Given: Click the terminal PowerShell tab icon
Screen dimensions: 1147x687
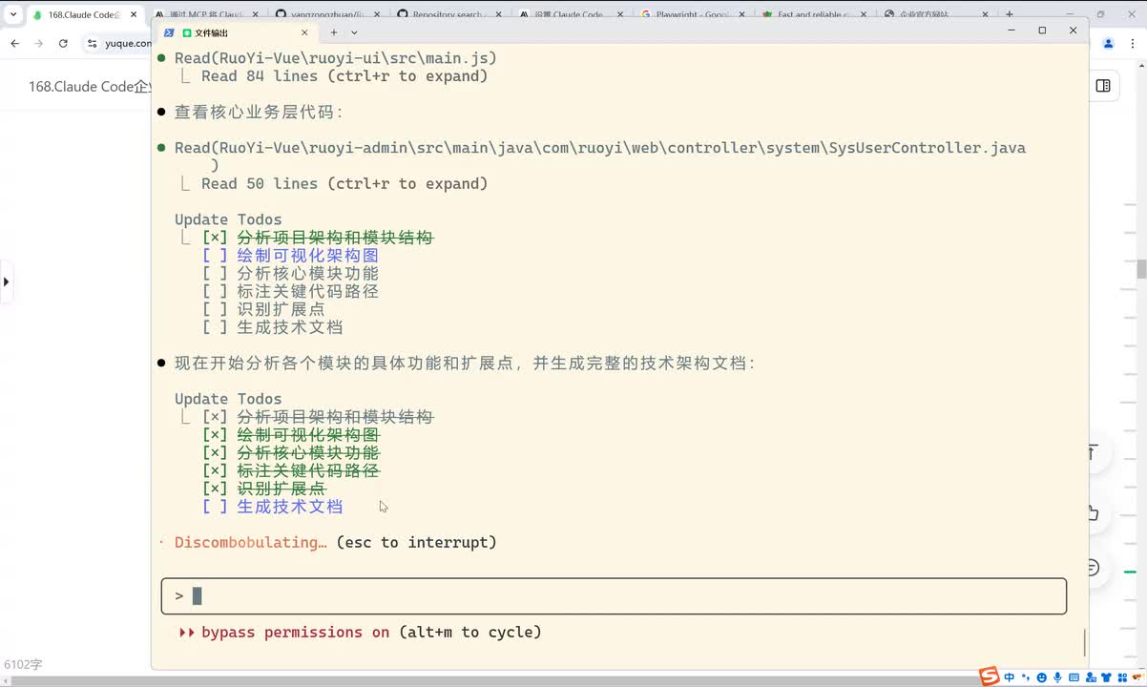Looking at the screenshot, I should tap(168, 32).
